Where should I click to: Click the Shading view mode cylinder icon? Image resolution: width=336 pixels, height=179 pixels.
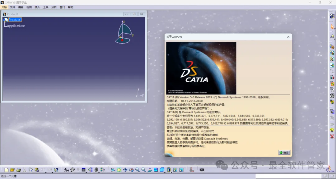168,170
